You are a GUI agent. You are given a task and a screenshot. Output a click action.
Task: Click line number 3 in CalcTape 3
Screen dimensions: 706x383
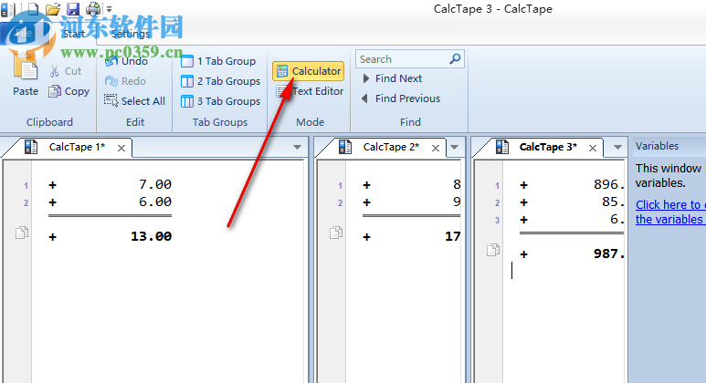pos(497,221)
